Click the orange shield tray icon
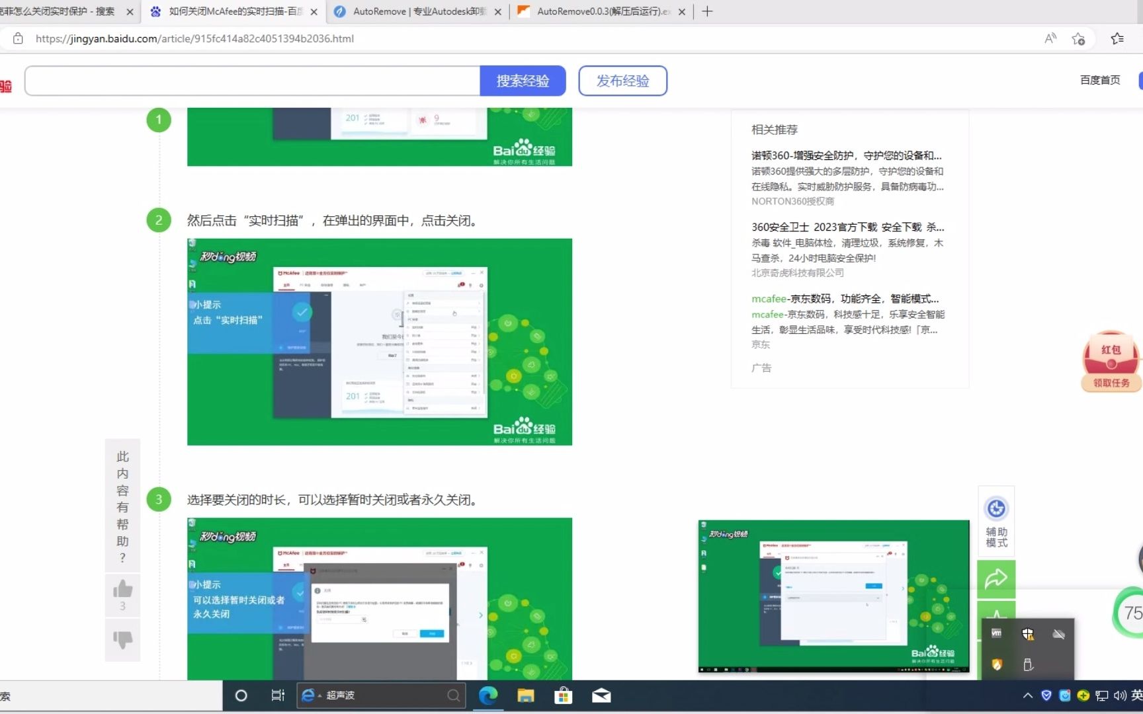Viewport: 1143px width, 714px height. 996,664
